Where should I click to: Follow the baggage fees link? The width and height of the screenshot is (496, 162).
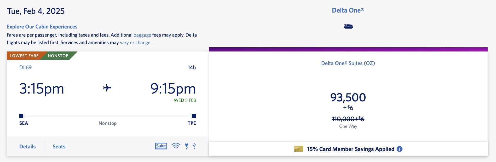point(142,35)
